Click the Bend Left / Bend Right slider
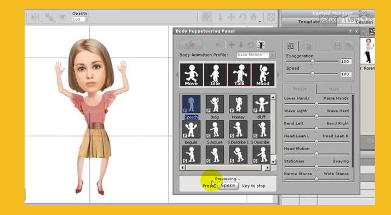This screenshot has height=215, width=391. 316,129
